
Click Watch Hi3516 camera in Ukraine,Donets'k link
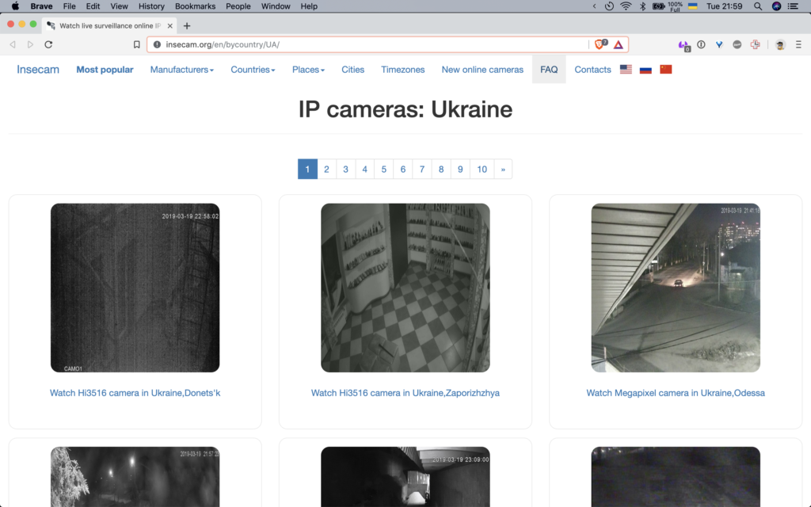(135, 393)
